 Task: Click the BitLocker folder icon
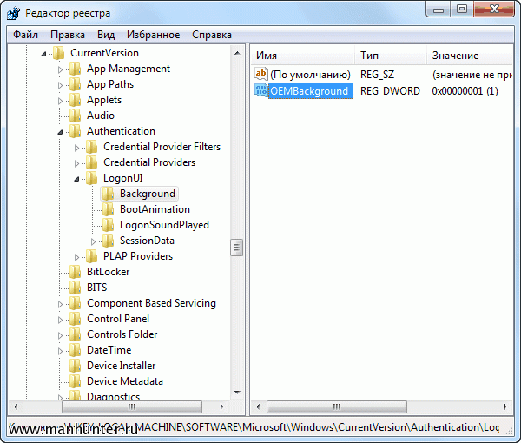click(76, 272)
